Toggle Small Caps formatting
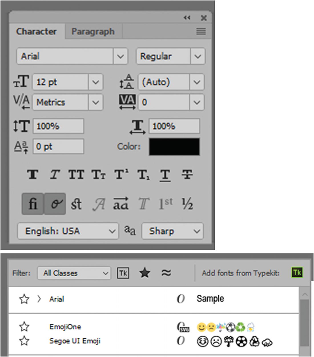This screenshot has width=314, height=357. point(98,175)
